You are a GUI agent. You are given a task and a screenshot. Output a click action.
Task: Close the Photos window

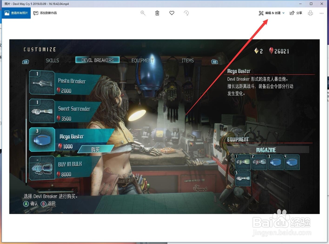coord(322,4)
